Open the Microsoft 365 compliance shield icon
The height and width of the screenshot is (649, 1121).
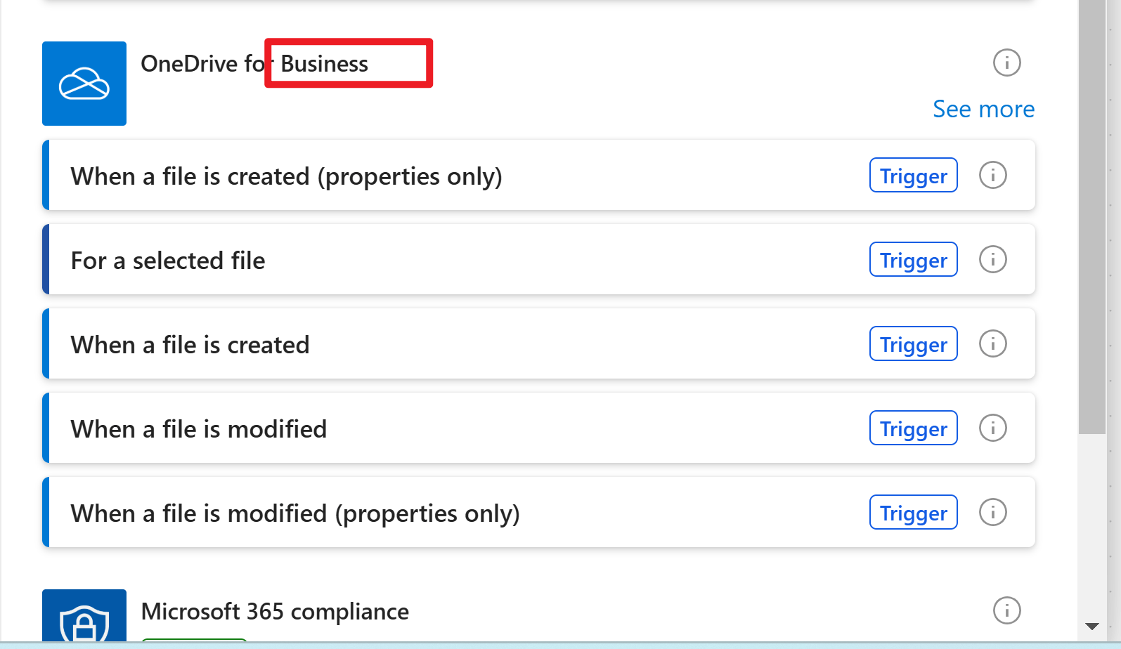coord(84,616)
